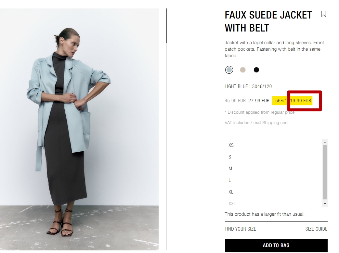Click the image gallery vertical scroll indicator
Viewport: 339px width, 253px height.
click(x=166, y=26)
